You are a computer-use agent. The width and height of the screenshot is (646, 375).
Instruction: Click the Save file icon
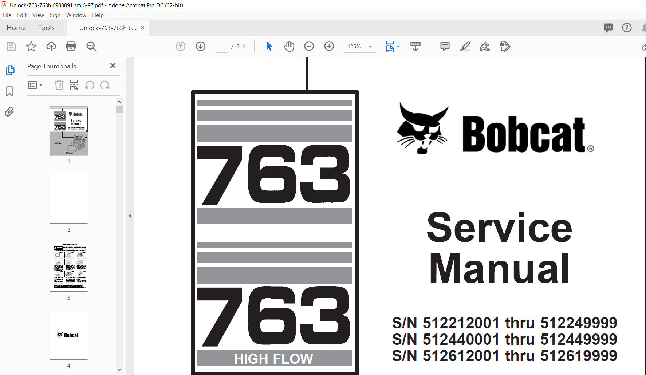point(11,46)
